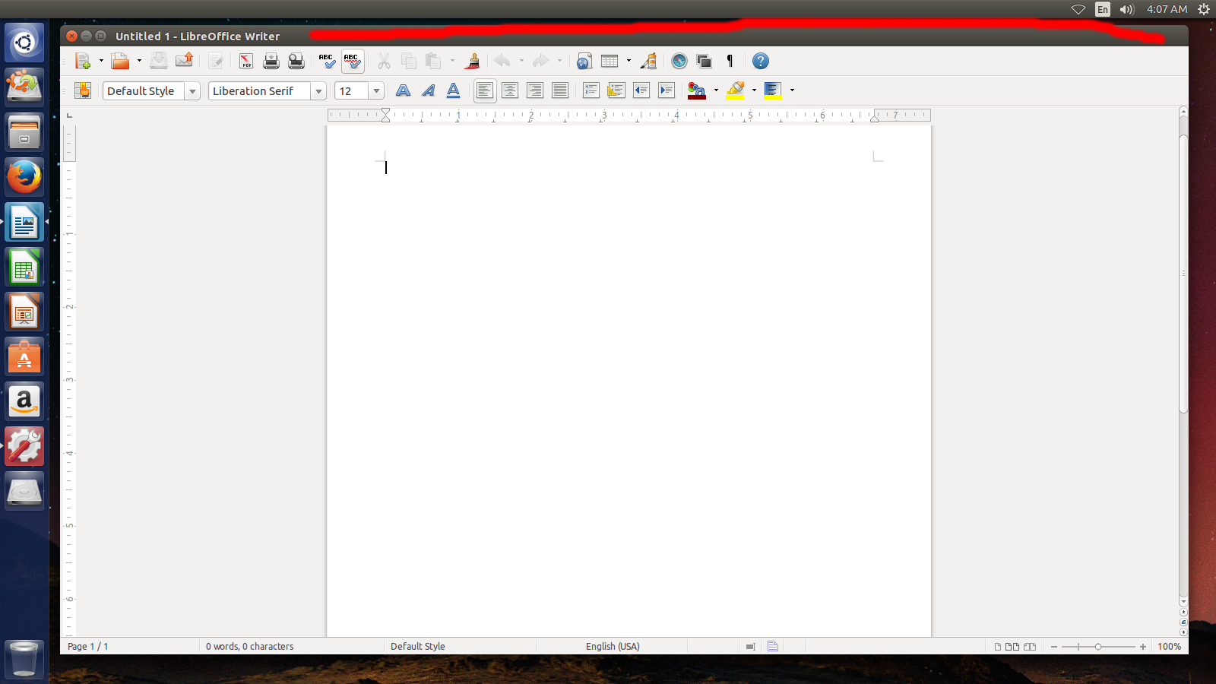Viewport: 1216px width, 684px height.
Task: Send document as e-mail attachment icon
Action: pos(184,61)
